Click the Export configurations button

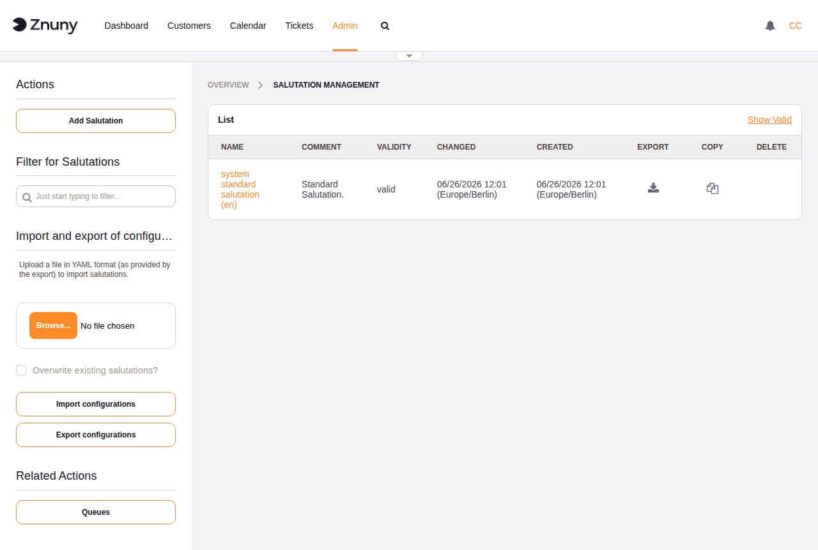(96, 435)
